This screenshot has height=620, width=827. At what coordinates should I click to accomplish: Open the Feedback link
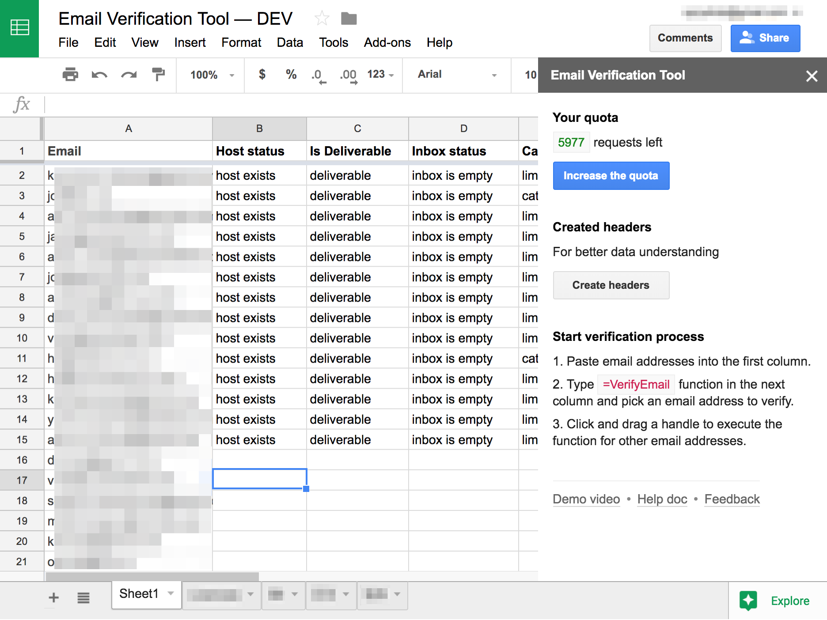(x=732, y=499)
